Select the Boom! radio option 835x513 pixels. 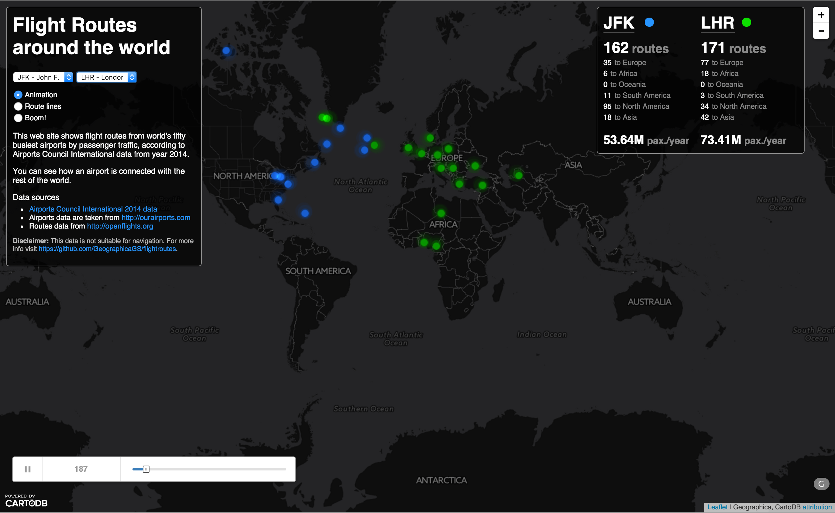tap(18, 118)
